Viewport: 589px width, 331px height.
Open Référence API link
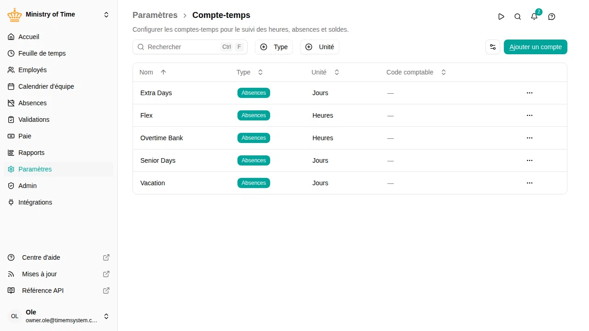point(58,291)
